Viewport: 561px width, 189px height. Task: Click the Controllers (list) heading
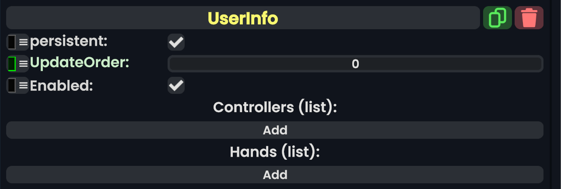point(275,107)
